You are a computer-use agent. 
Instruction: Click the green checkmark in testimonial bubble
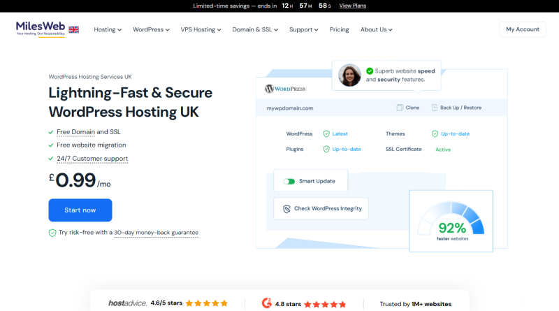coord(370,71)
